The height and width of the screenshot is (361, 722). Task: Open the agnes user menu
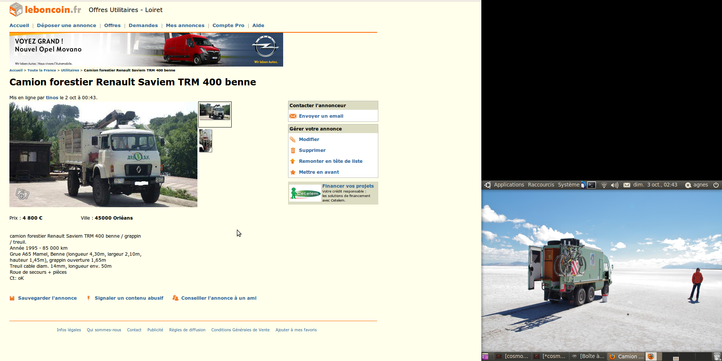(x=700, y=185)
